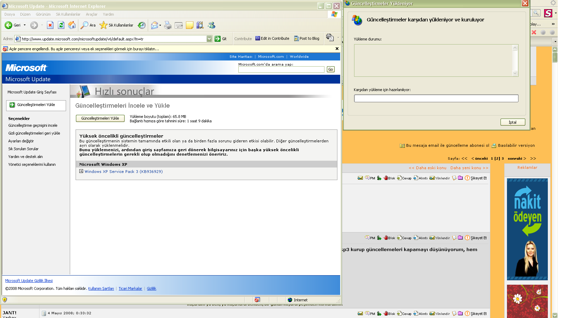Open the yellow Discuss note icon

click(190, 25)
